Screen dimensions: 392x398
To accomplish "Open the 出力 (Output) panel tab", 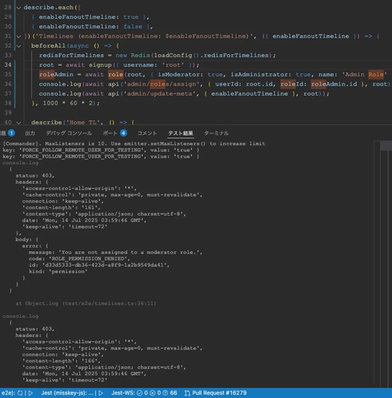I will point(30,133).
